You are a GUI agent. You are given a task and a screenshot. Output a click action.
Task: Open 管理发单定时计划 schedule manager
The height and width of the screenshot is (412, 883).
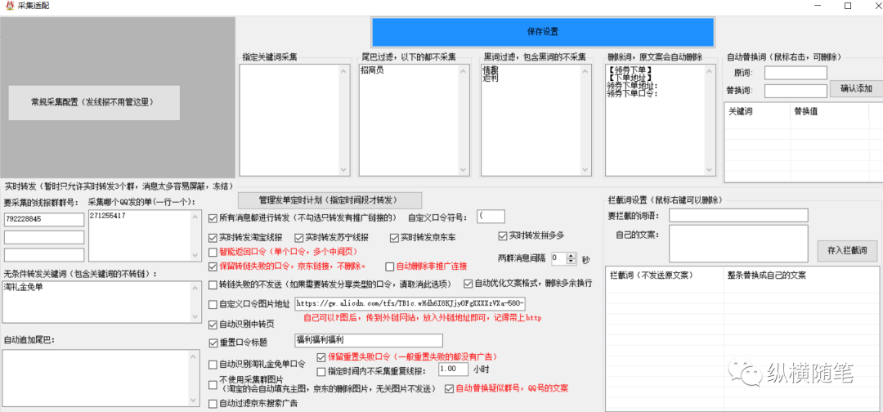tap(329, 200)
